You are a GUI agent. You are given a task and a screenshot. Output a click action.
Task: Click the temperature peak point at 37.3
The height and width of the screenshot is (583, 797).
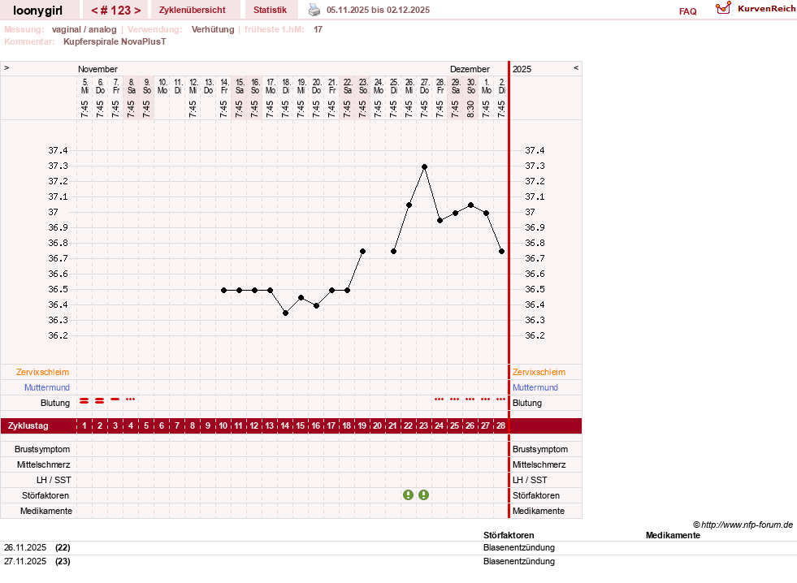(424, 167)
